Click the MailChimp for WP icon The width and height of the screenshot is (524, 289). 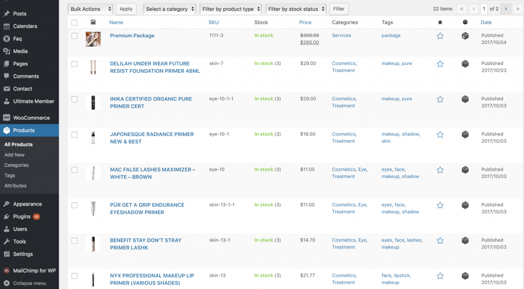click(6, 271)
